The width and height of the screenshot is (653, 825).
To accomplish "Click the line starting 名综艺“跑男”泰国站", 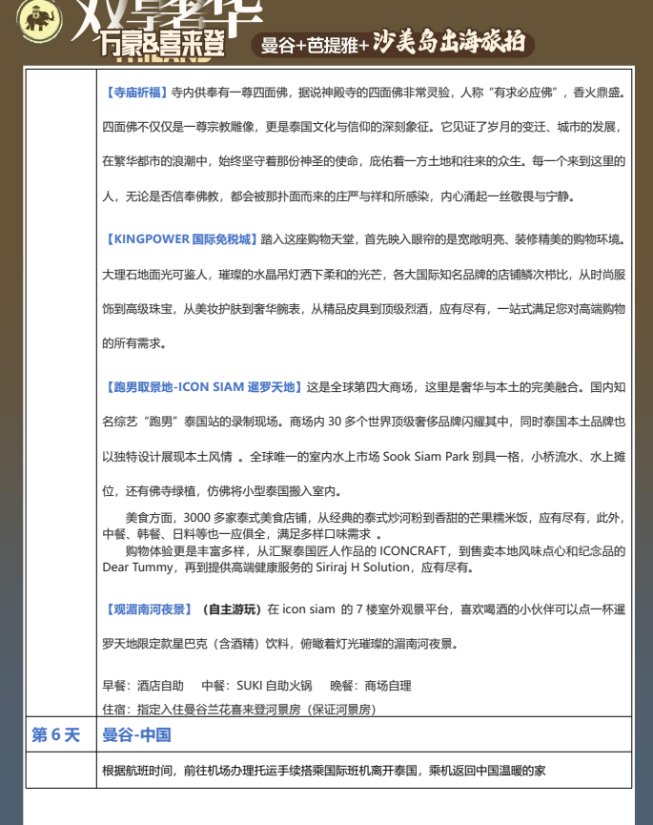I will [x=364, y=422].
